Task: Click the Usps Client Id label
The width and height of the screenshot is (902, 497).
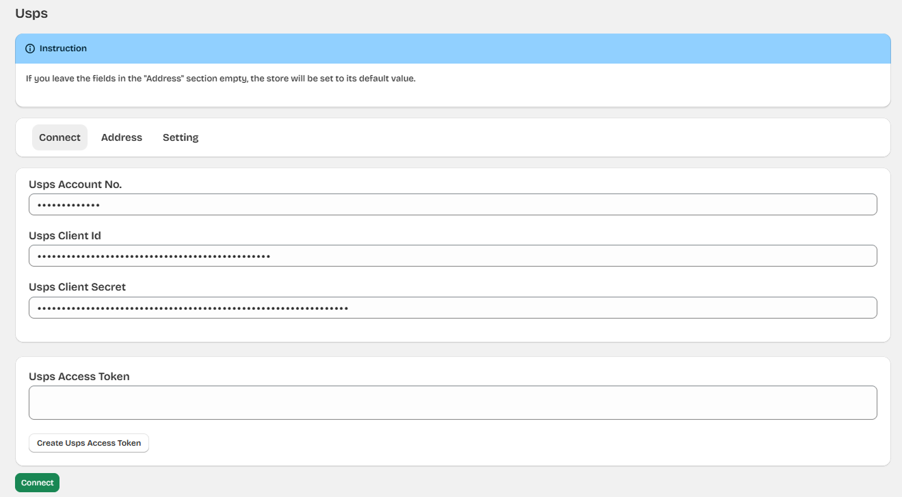Action: tap(65, 236)
